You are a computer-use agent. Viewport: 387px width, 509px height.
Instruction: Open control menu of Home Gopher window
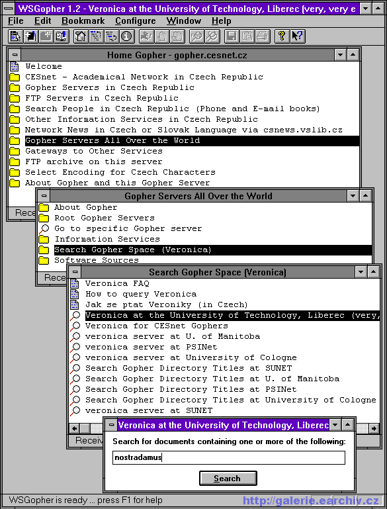[15, 55]
